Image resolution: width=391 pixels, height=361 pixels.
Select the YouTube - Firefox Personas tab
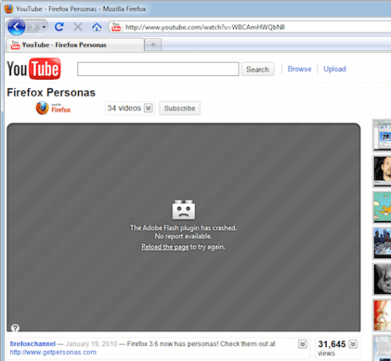[75, 45]
